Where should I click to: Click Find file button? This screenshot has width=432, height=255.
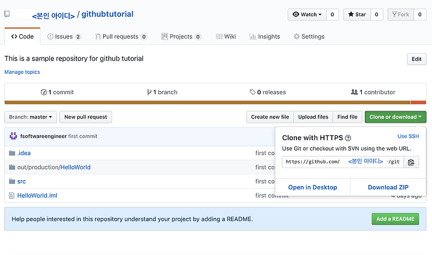[x=347, y=117]
